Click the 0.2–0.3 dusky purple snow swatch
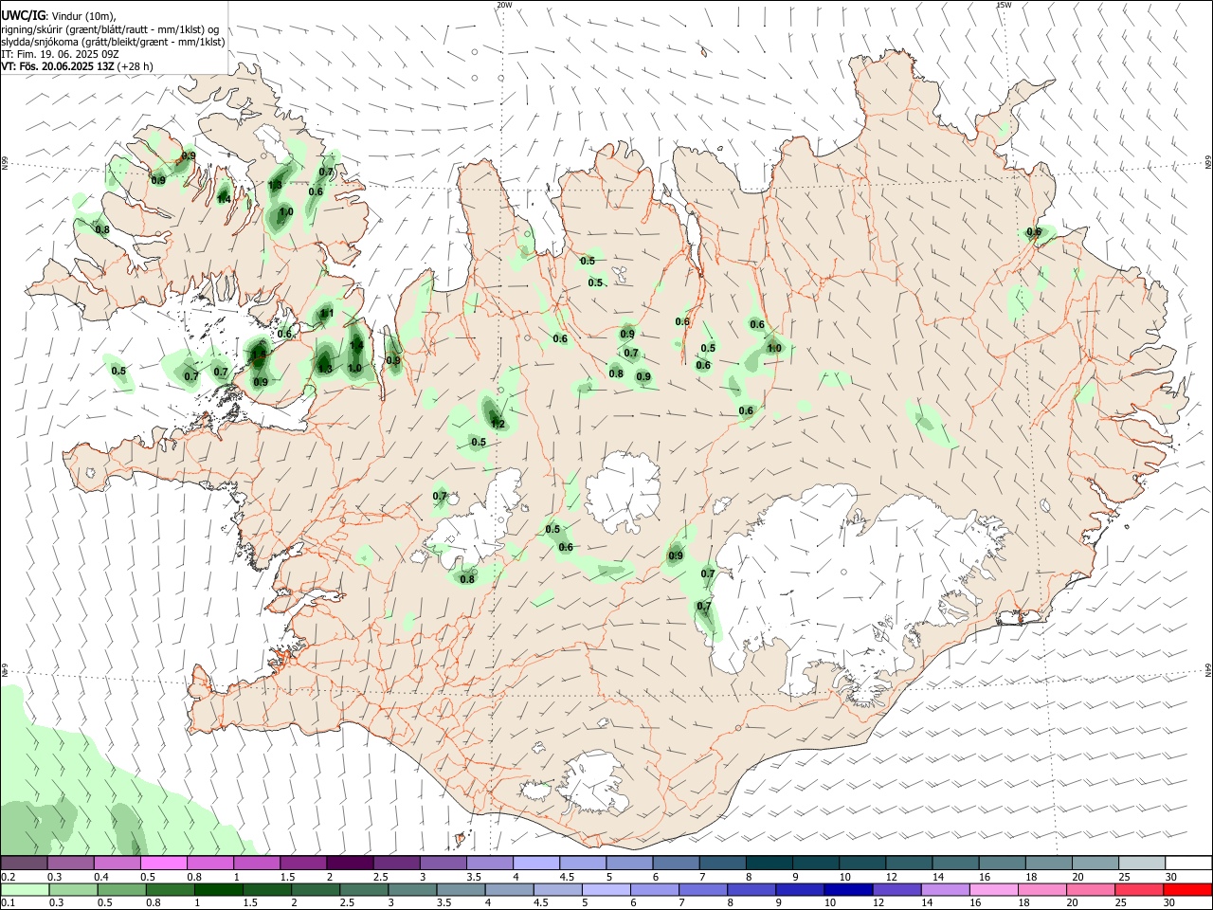The image size is (1213, 910). [24, 864]
